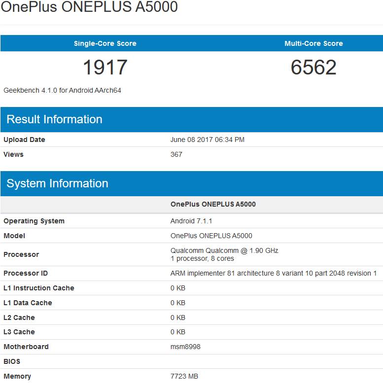The height and width of the screenshot is (389, 383).
Task: Click the Android 7.1.1 operating system value
Action: [x=191, y=221]
